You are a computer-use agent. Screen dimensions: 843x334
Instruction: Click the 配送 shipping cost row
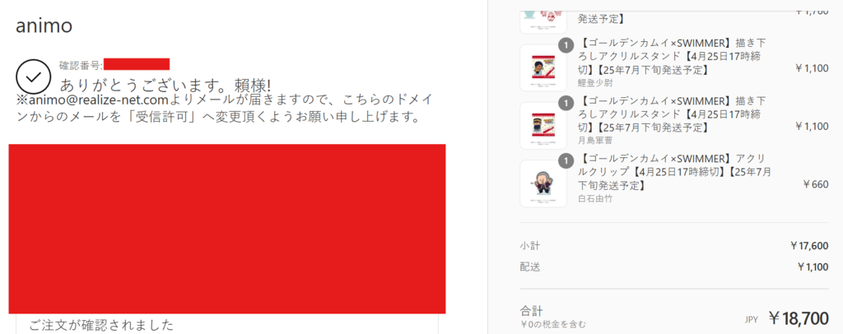[x=674, y=267]
